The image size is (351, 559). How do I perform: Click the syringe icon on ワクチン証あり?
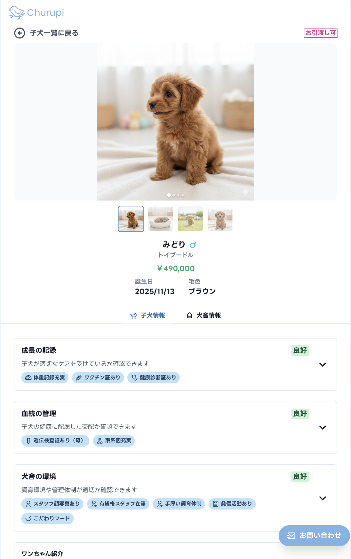78,377
